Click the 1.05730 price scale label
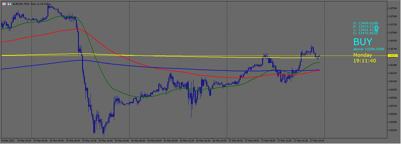The width and height of the screenshot is (401, 144). pyautogui.click(x=393, y=106)
